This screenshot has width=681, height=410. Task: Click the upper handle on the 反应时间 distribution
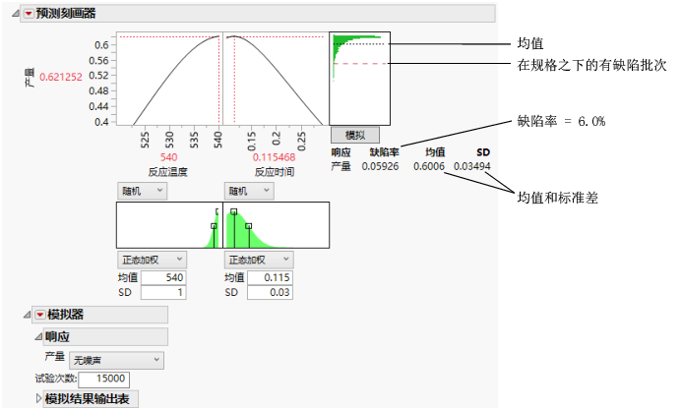[233, 211]
